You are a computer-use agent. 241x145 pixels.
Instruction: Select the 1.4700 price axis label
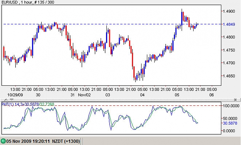(229, 63)
